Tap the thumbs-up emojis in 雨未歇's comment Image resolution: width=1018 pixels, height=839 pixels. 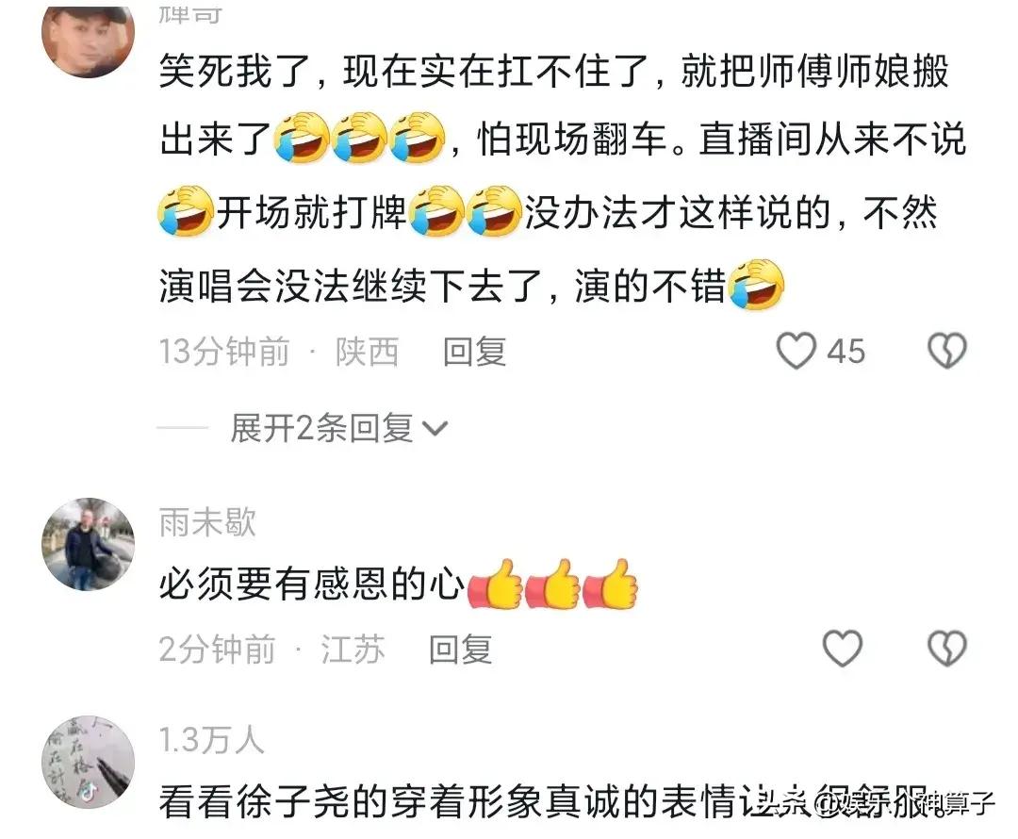click(x=553, y=584)
